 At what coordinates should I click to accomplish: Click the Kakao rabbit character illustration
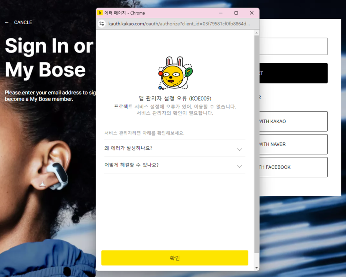175,74
